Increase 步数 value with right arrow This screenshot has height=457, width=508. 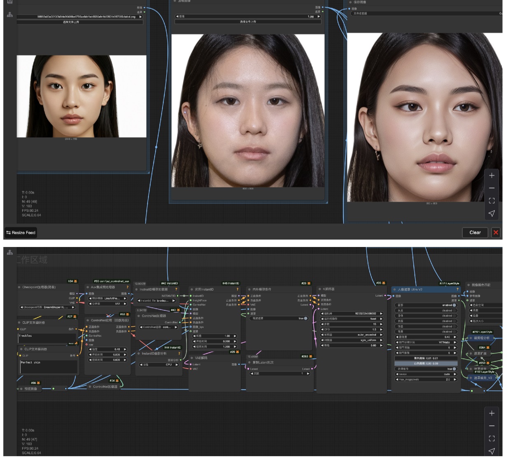[381, 324]
